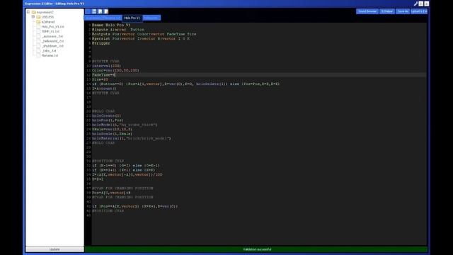Click the FadeTime= line
The width and height of the screenshot is (453, 255).
coord(103,75)
